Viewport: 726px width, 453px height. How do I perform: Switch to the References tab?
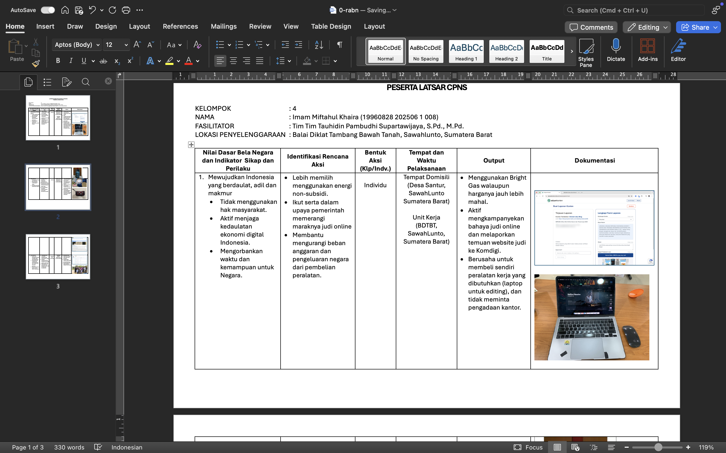[x=180, y=26]
